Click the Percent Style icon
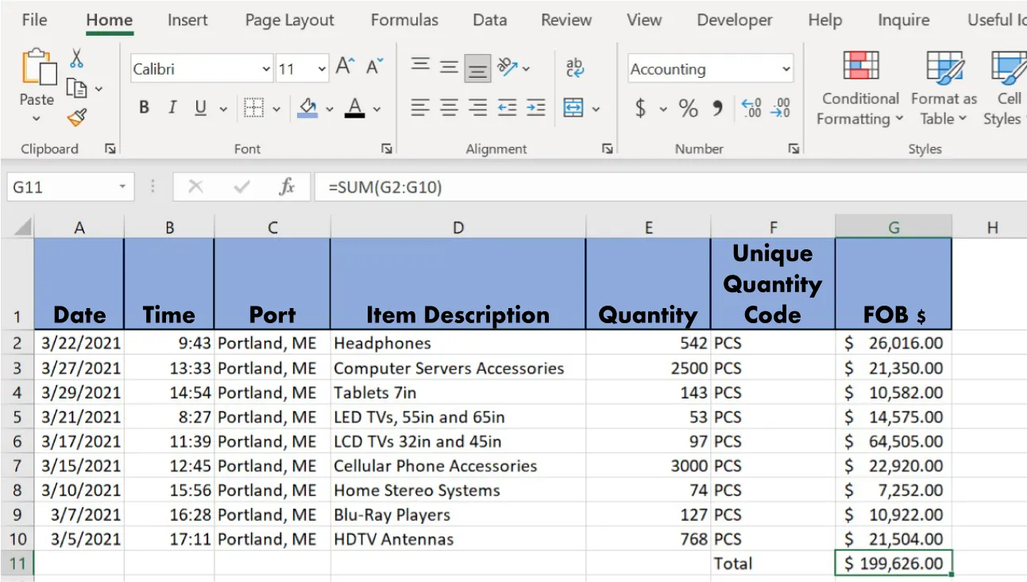 [688, 108]
